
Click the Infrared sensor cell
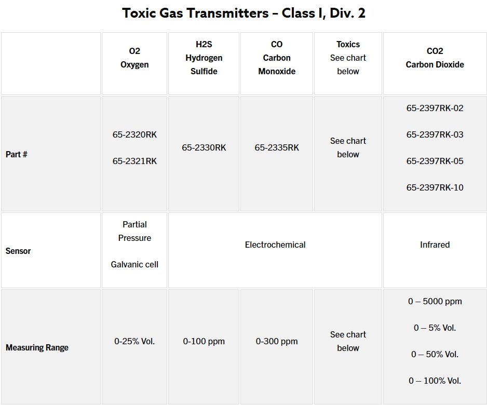tap(435, 245)
